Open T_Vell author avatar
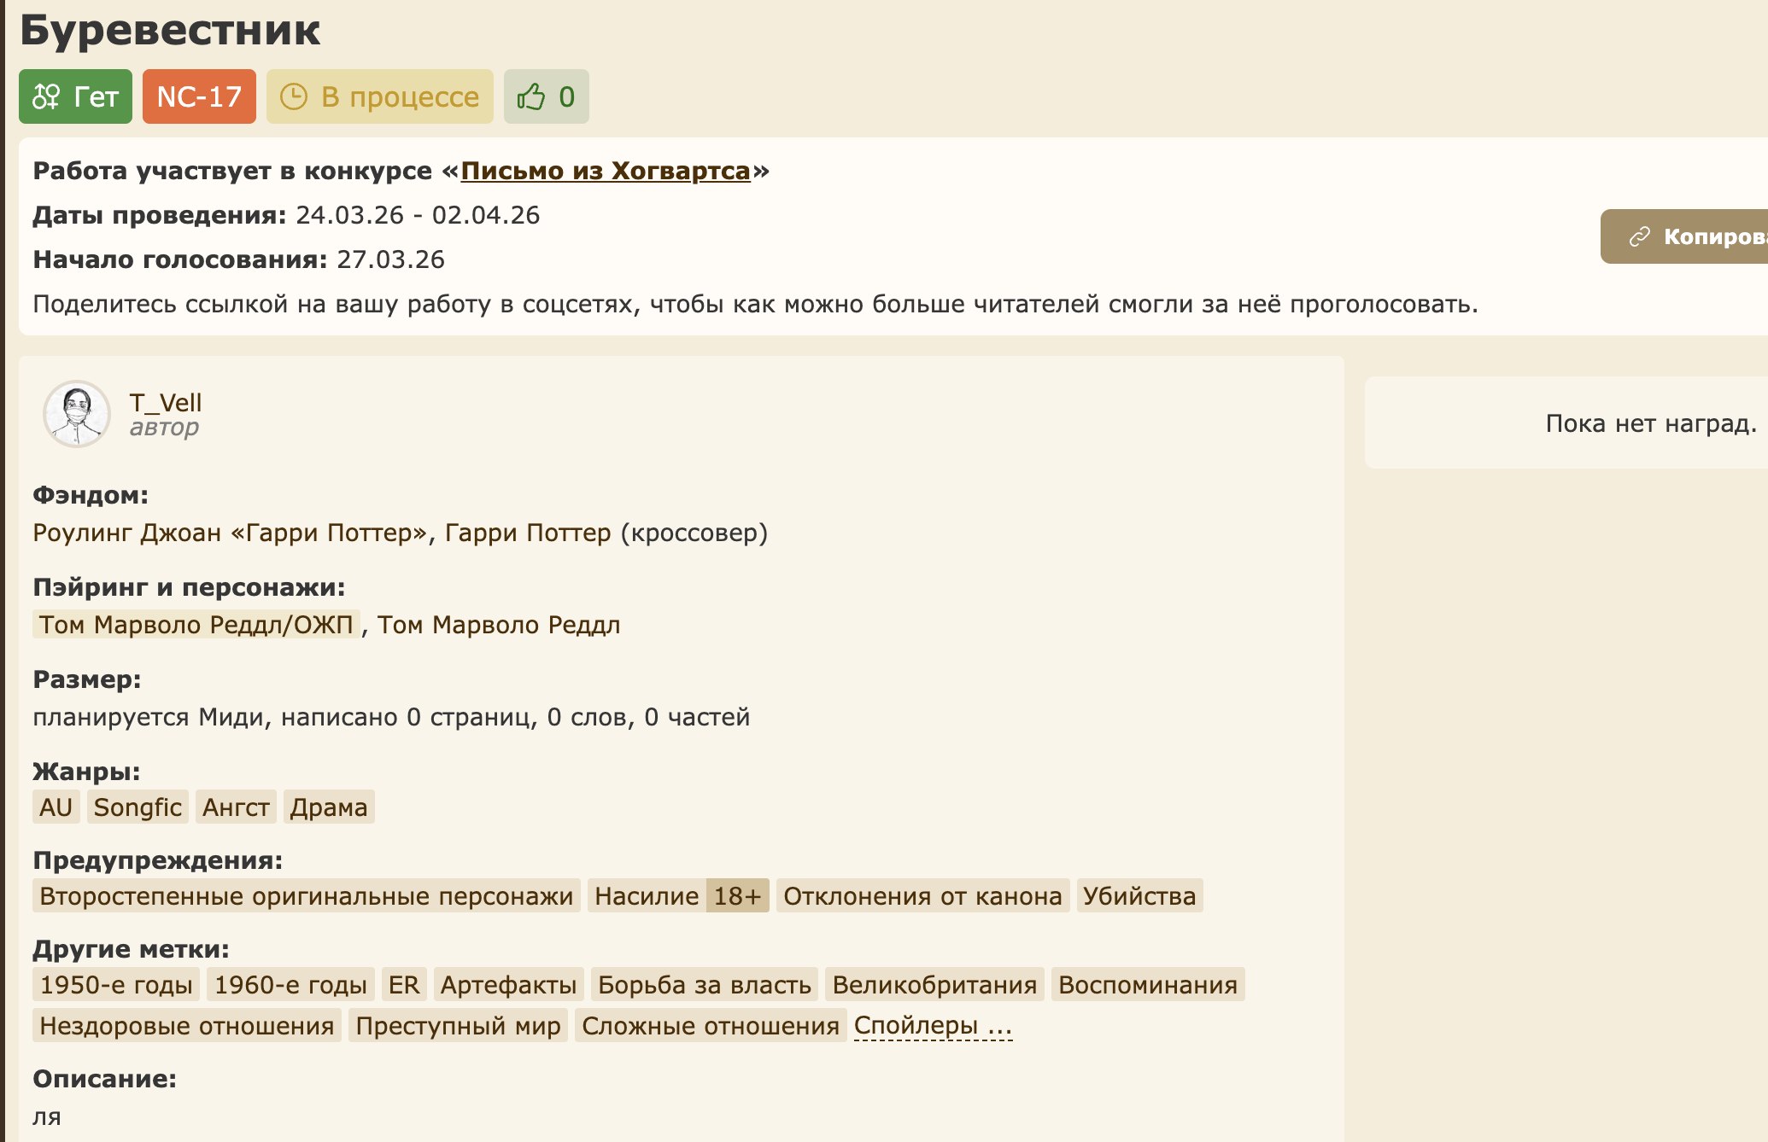Image resolution: width=1768 pixels, height=1142 pixels. [x=77, y=414]
